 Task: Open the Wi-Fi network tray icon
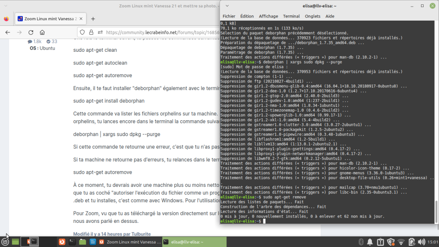(x=401, y=242)
